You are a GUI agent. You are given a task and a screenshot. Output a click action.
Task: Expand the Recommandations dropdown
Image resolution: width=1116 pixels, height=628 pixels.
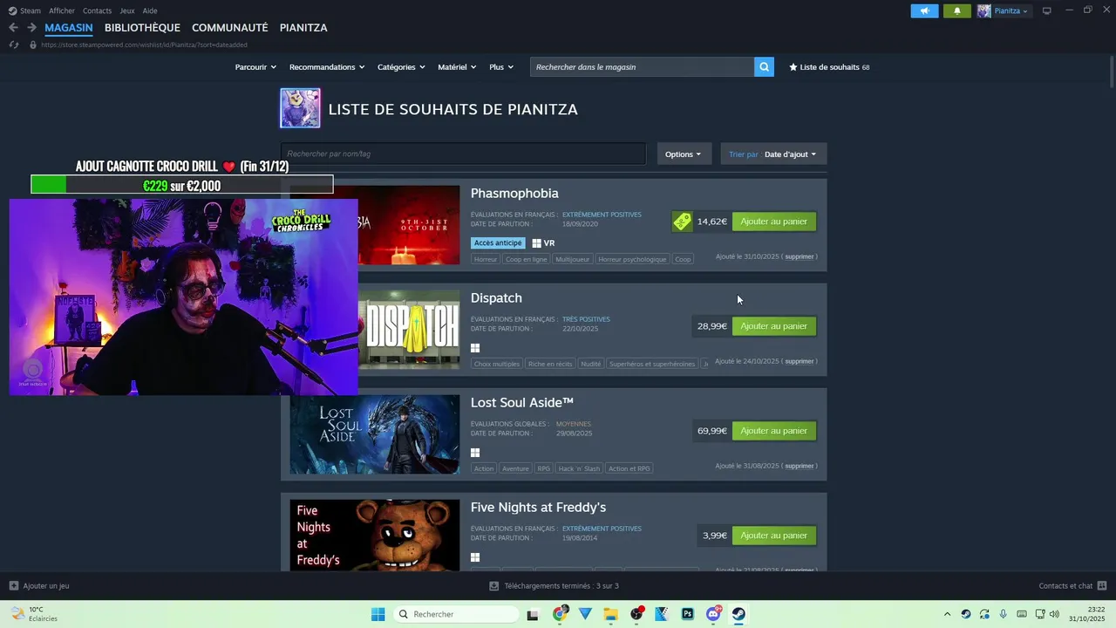click(x=327, y=67)
